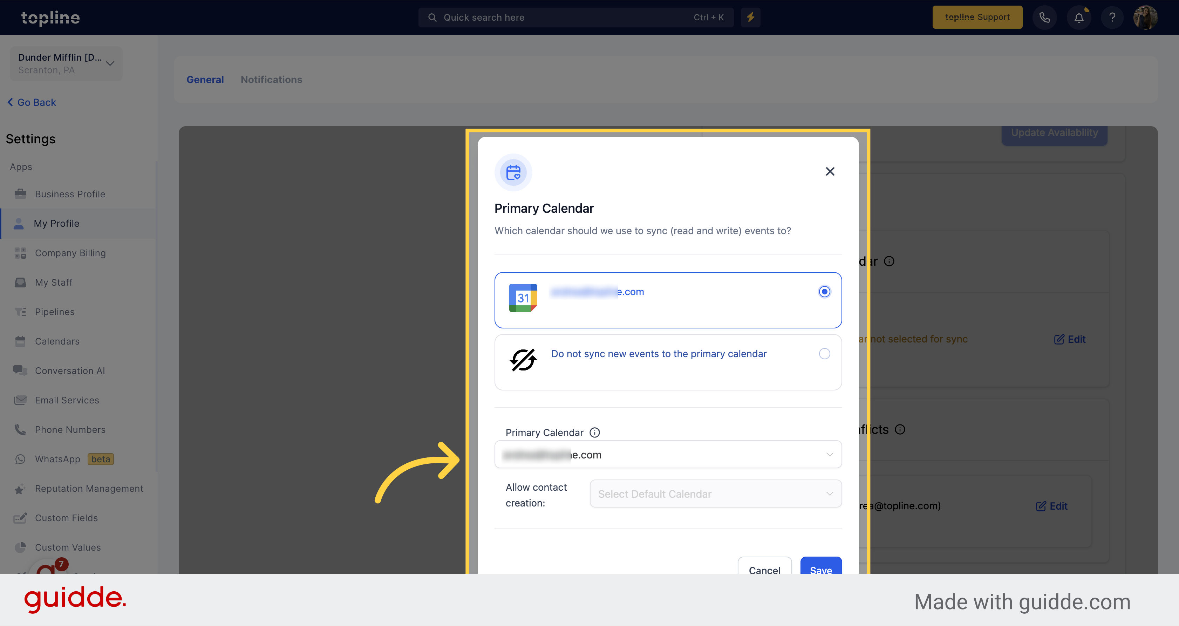This screenshot has height=626, width=1179.
Task: Click the topline logo
Action: click(x=50, y=18)
